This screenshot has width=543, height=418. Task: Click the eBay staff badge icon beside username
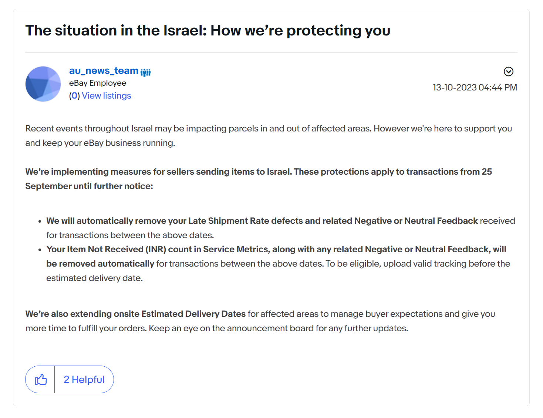coord(145,72)
